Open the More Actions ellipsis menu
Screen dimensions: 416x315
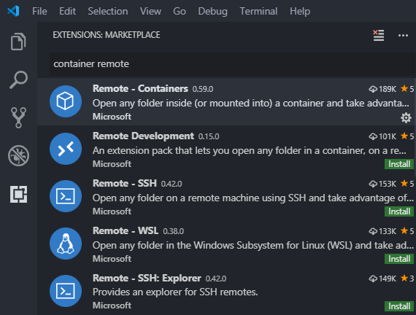coord(403,36)
